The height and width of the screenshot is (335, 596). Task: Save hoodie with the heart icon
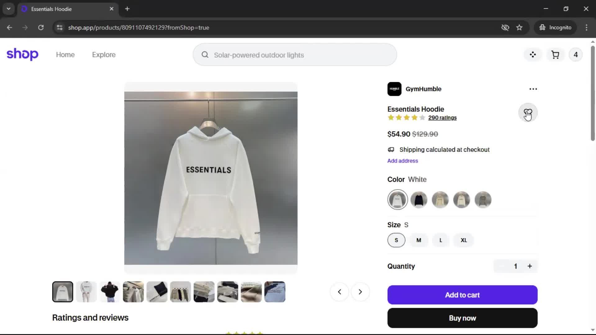tap(528, 113)
